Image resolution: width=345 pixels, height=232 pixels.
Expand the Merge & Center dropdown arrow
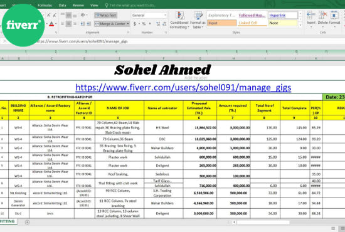[128, 24]
